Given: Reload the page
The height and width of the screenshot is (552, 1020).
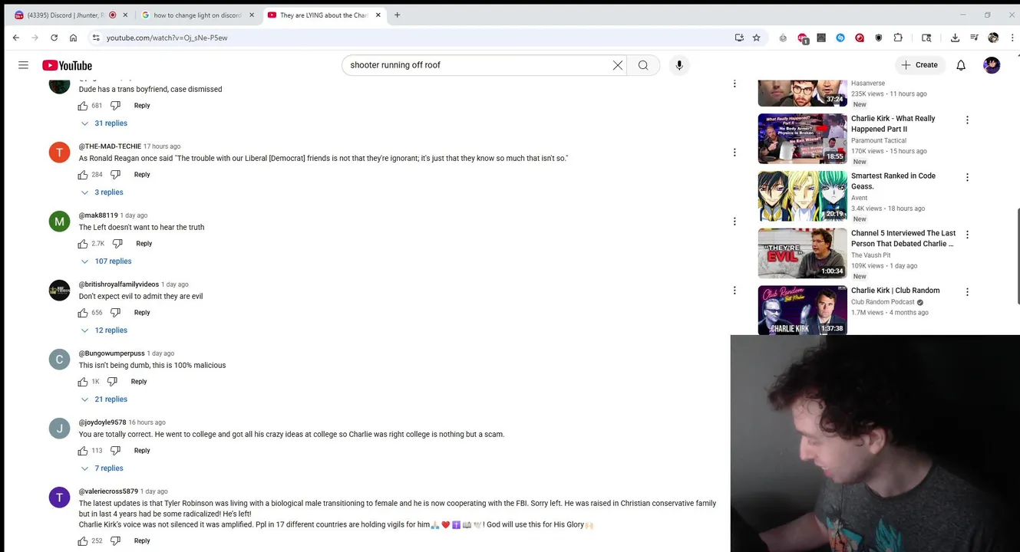Looking at the screenshot, I should point(54,38).
